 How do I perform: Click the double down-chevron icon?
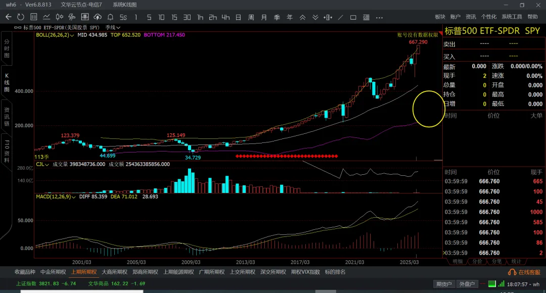click(315, 17)
